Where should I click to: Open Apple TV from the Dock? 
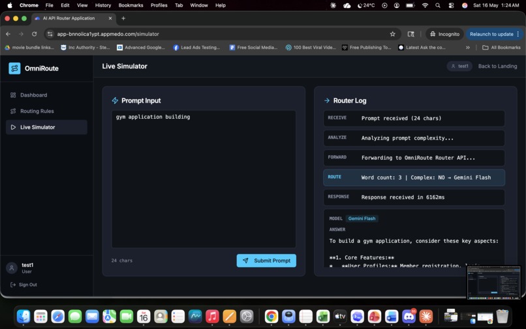(x=340, y=316)
